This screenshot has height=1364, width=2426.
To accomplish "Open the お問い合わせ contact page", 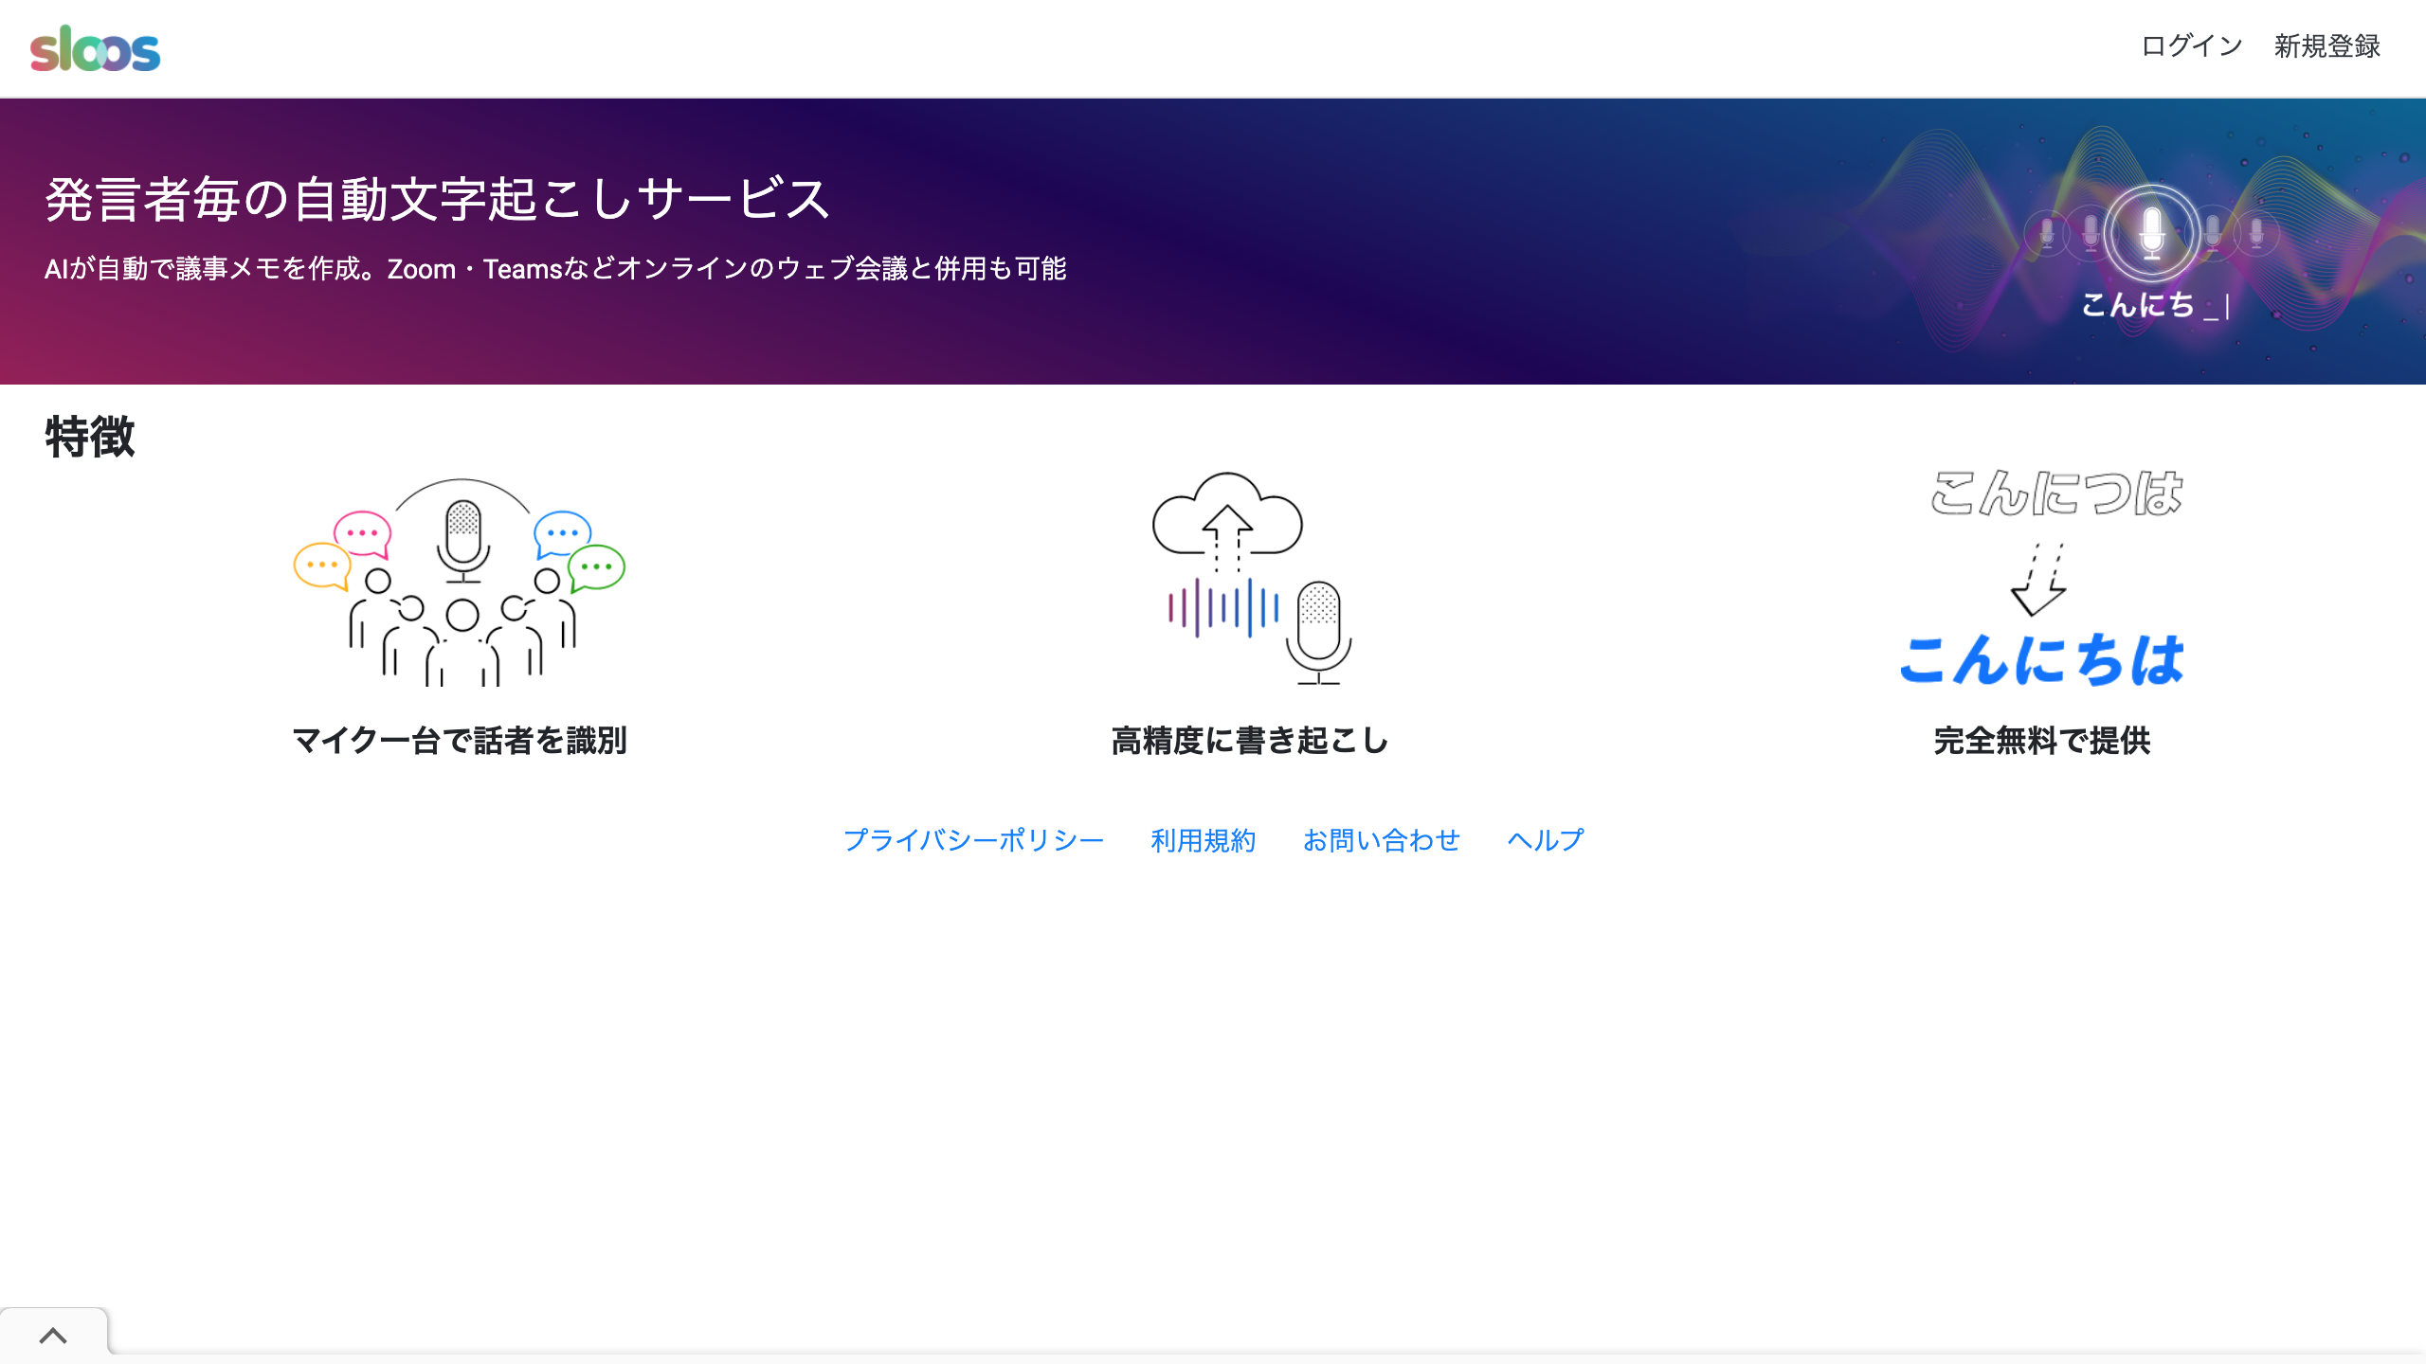I will (x=1383, y=839).
